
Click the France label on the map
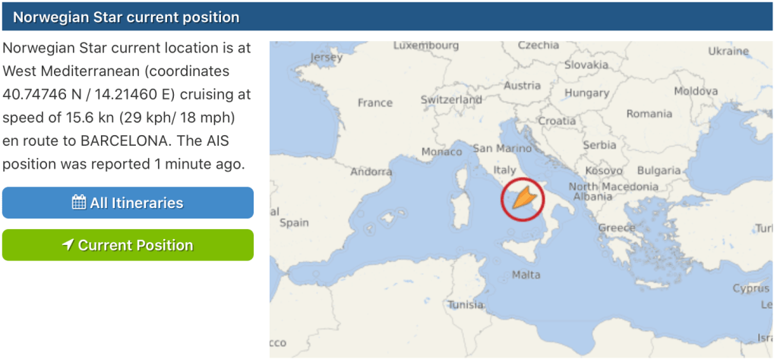point(375,102)
